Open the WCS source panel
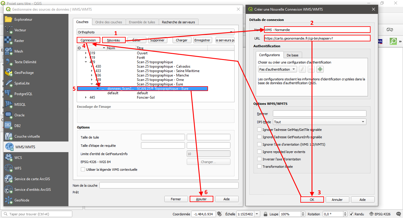 point(36,158)
